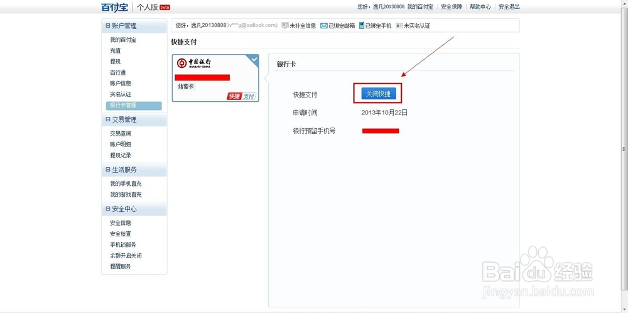Image resolution: width=628 pixels, height=313 pixels.
Task: Open the 百行通 sidebar item
Action: [118, 72]
